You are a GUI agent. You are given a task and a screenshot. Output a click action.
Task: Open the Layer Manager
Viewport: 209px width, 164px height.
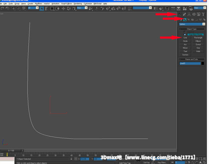click(167, 9)
